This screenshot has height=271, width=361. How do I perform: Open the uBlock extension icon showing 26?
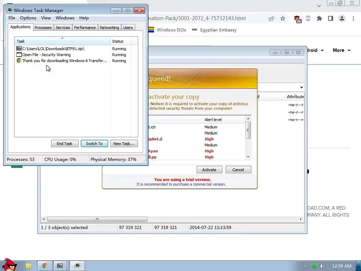click(298, 19)
